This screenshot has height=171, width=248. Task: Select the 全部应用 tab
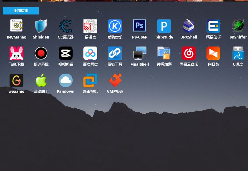point(21,11)
